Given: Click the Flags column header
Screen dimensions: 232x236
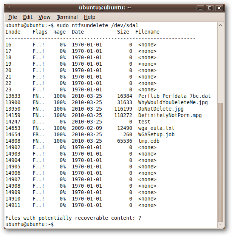Looking at the screenshot, I should click(x=40, y=32).
